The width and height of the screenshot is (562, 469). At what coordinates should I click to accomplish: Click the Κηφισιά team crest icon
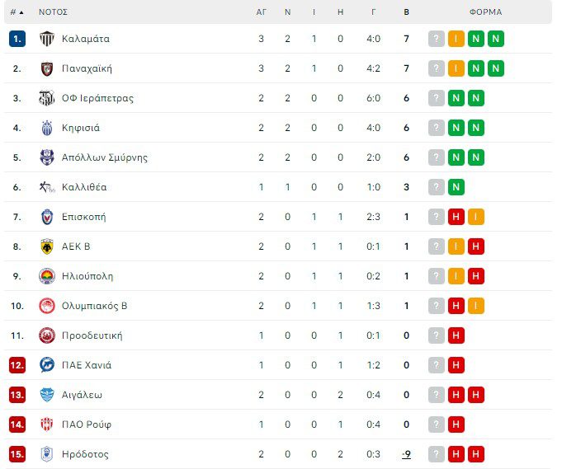pos(47,128)
